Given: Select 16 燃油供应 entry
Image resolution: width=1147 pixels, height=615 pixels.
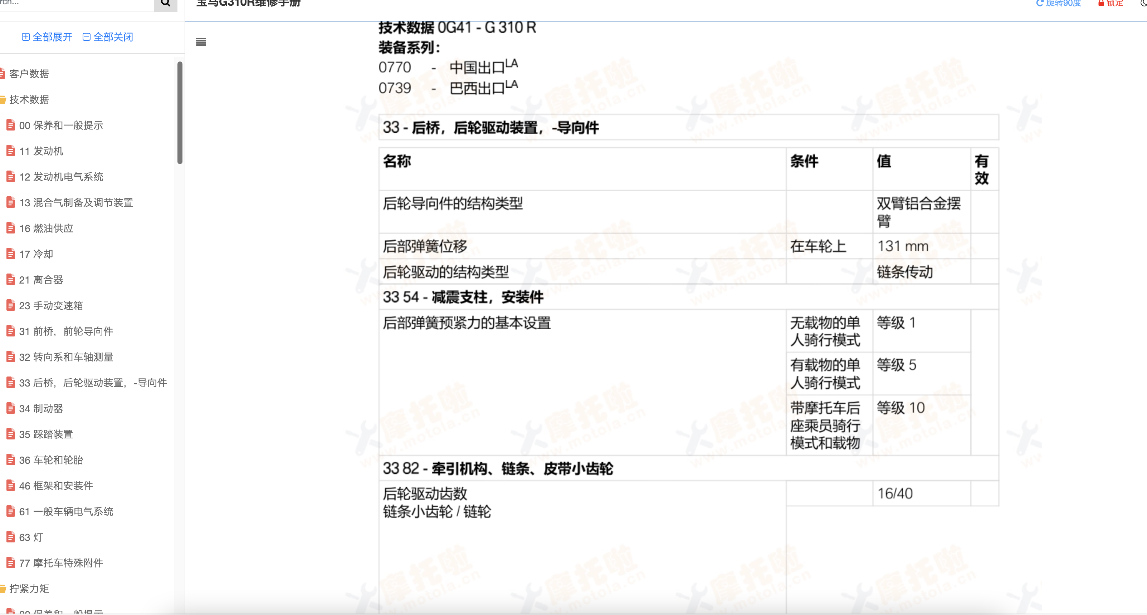Looking at the screenshot, I should point(46,228).
